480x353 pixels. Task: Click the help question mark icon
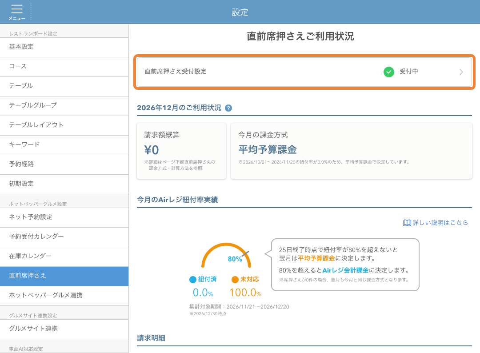pyautogui.click(x=228, y=108)
